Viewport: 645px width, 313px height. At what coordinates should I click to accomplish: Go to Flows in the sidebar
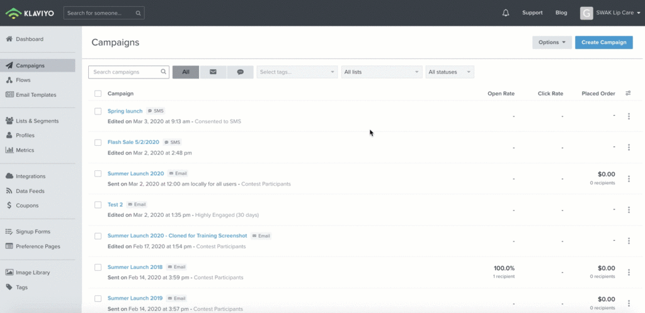tap(23, 80)
